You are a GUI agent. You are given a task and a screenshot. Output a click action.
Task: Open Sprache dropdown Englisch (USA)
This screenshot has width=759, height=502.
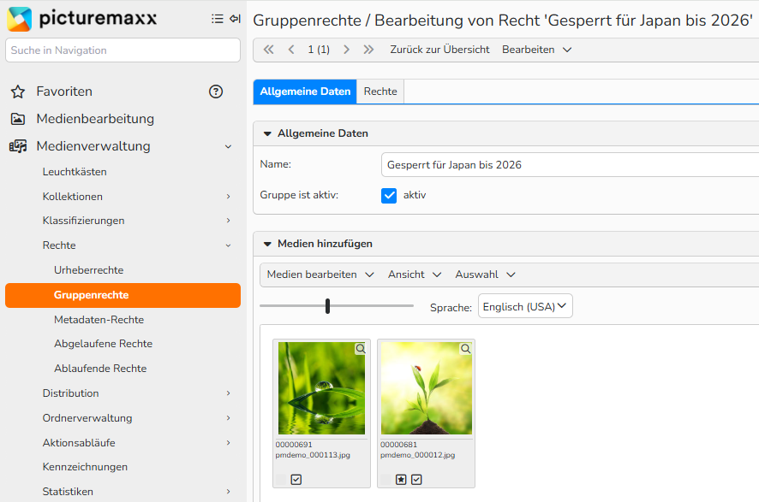pos(525,306)
